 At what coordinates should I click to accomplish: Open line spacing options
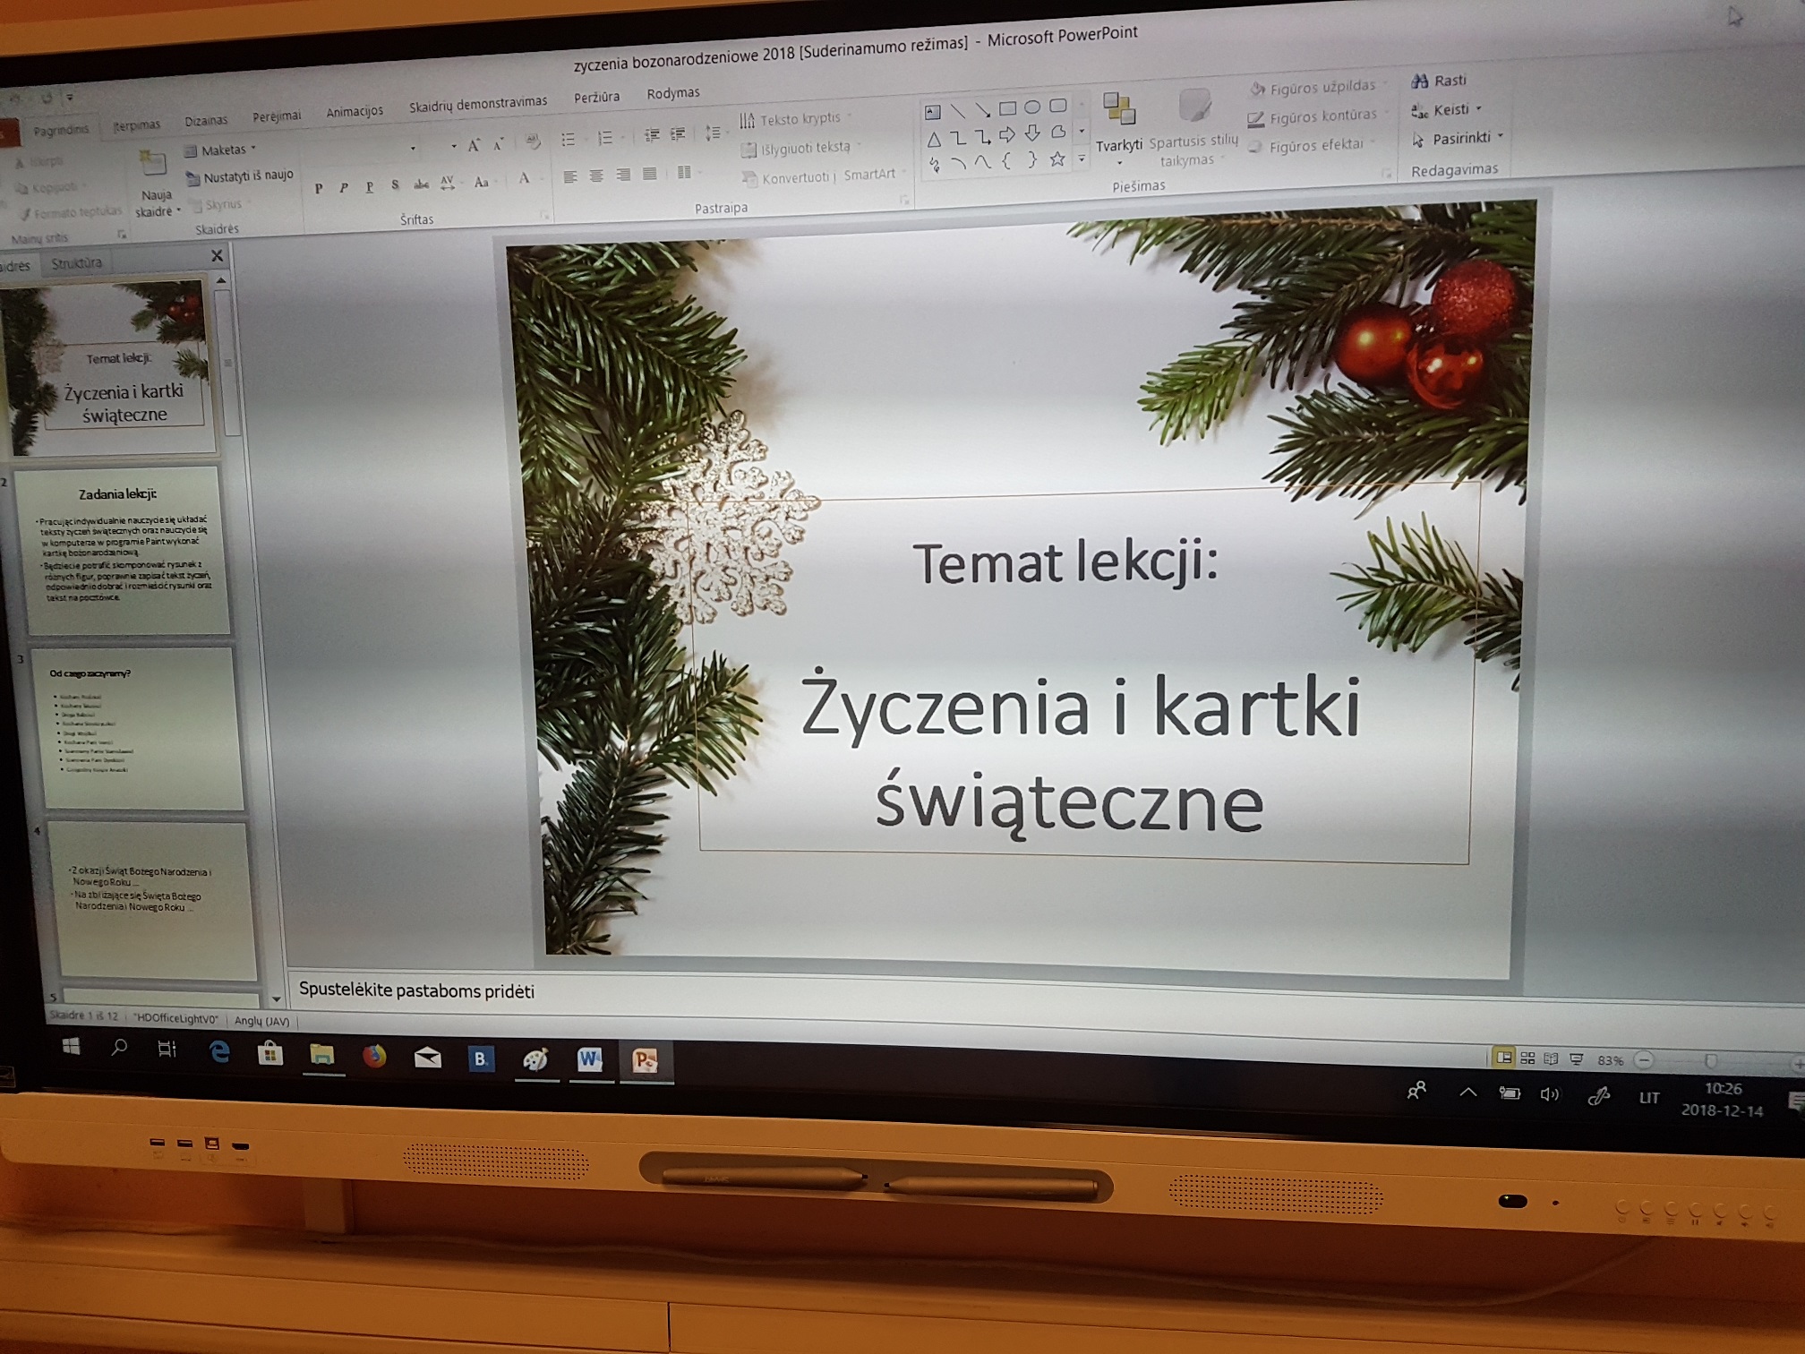[713, 133]
